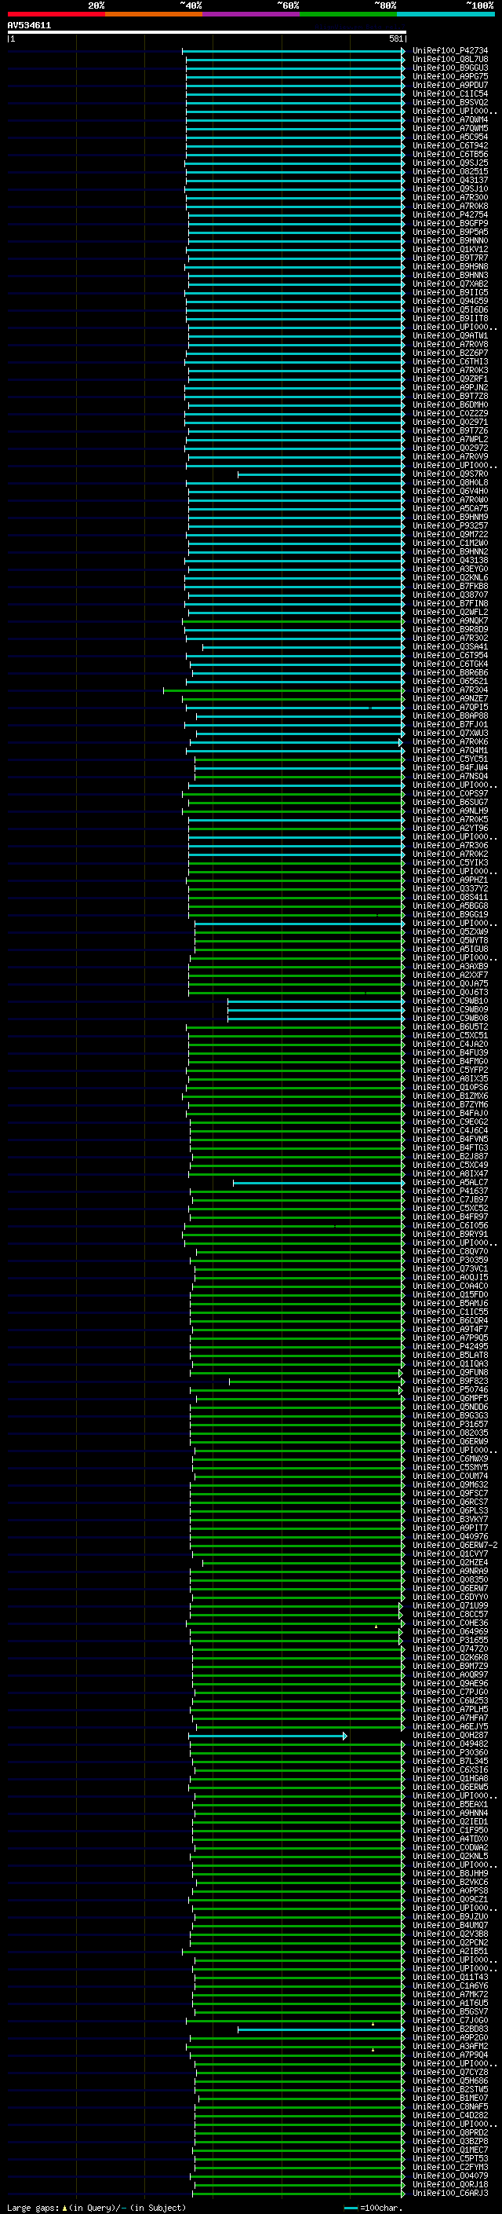
Task: Open the UniRef100_Q94G59 hit
Action: (449, 302)
